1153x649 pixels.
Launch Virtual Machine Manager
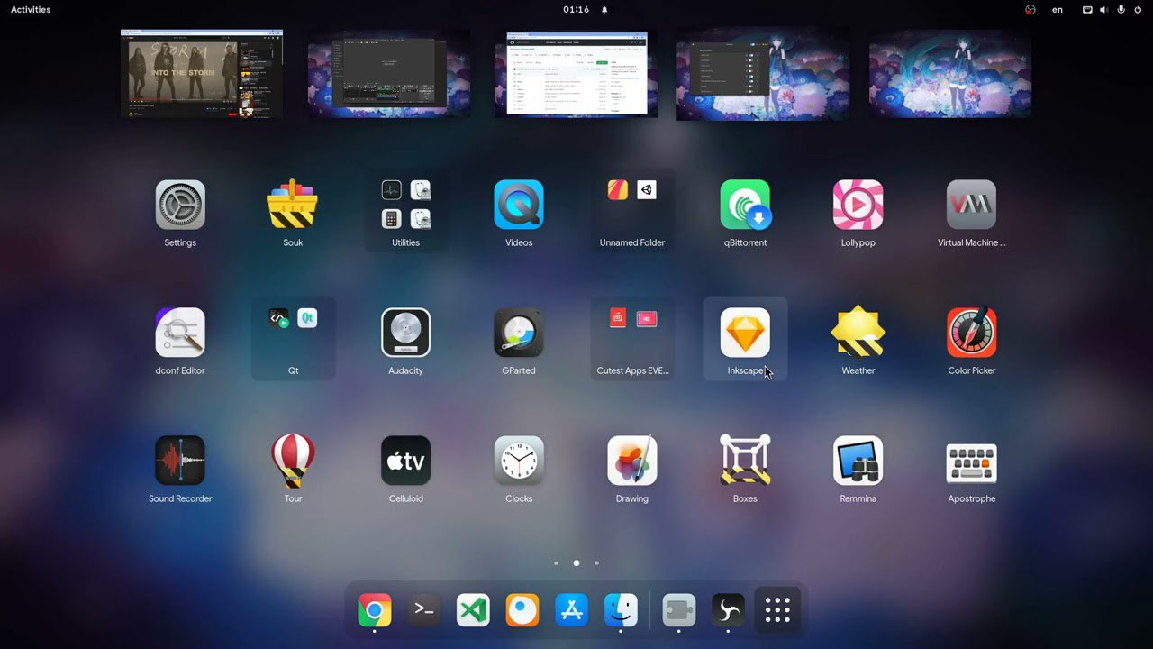(971, 214)
